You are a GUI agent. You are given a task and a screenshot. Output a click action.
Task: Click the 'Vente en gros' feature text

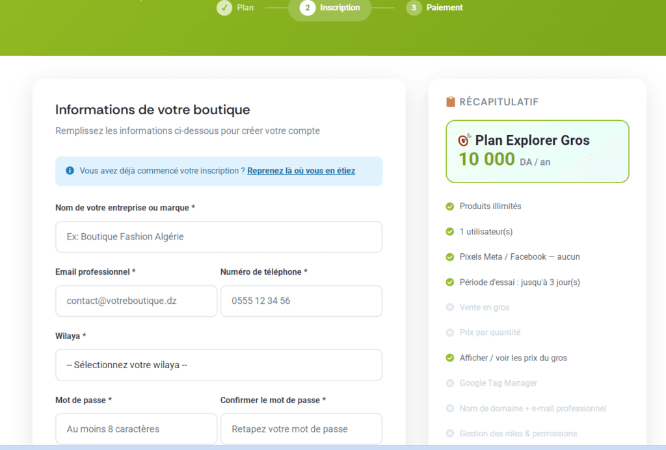pos(484,308)
